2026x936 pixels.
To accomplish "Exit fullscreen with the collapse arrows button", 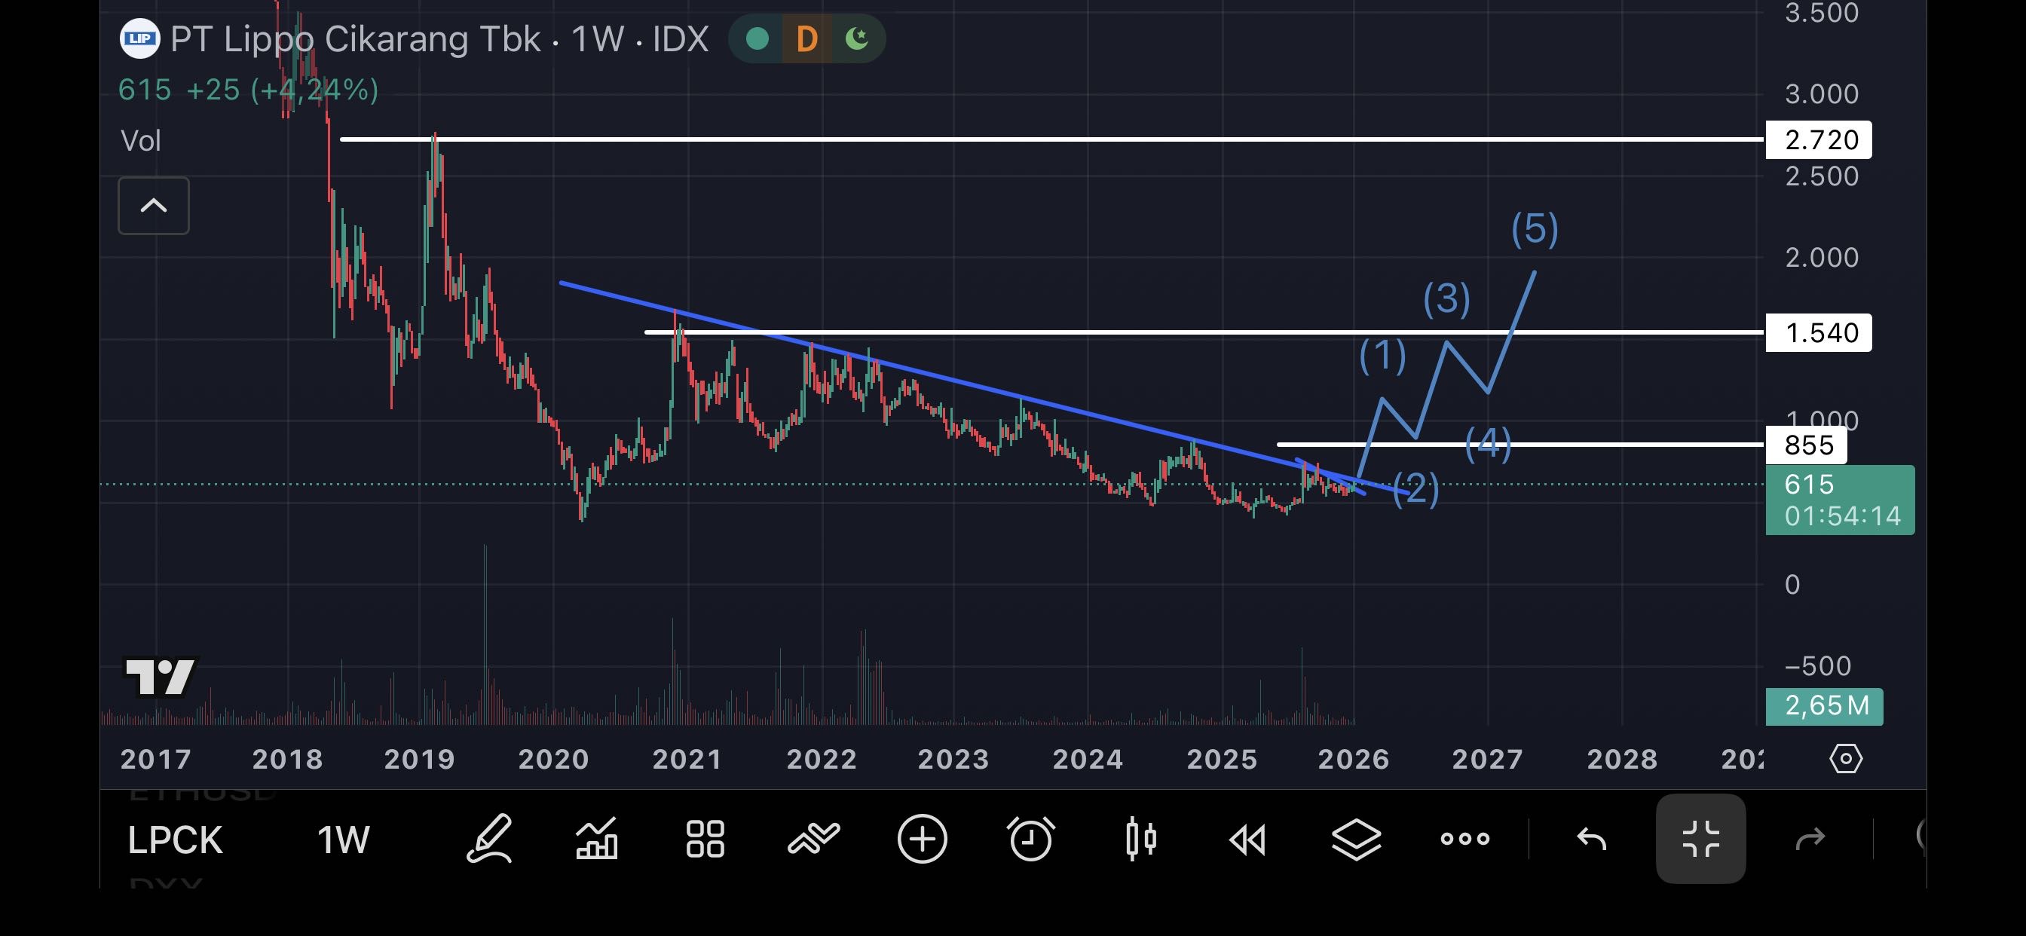I will pos(1700,840).
